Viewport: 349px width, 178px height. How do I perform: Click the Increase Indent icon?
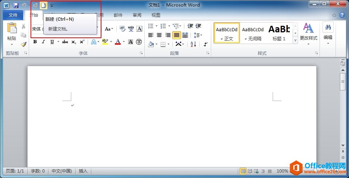point(198,26)
